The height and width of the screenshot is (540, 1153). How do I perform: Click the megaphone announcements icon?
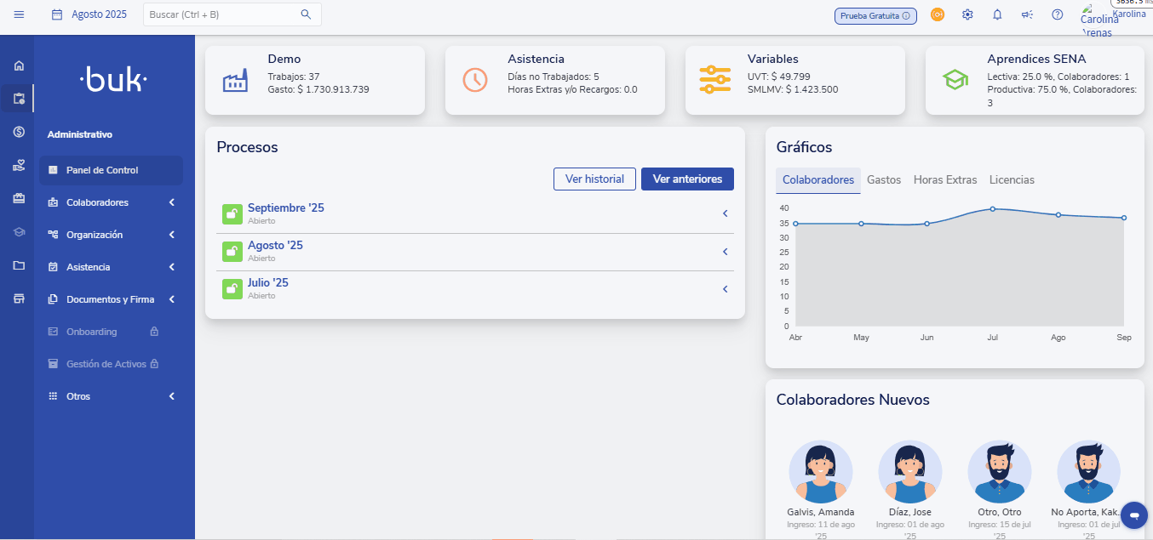(x=1027, y=15)
